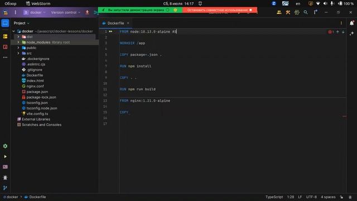Image resolution: width=357 pixels, height=201 pixels.
Task: Click docker in the breadcrumb bar
Action: click(x=11, y=197)
